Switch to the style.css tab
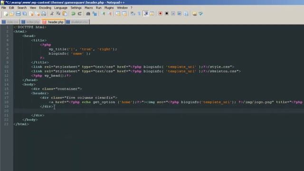This screenshot has height=171, width=304. click(x=10, y=22)
